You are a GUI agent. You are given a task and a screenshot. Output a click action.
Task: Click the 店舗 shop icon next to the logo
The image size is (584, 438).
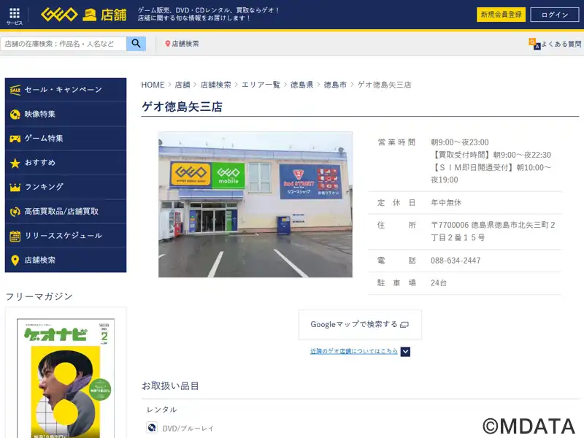[x=89, y=15]
